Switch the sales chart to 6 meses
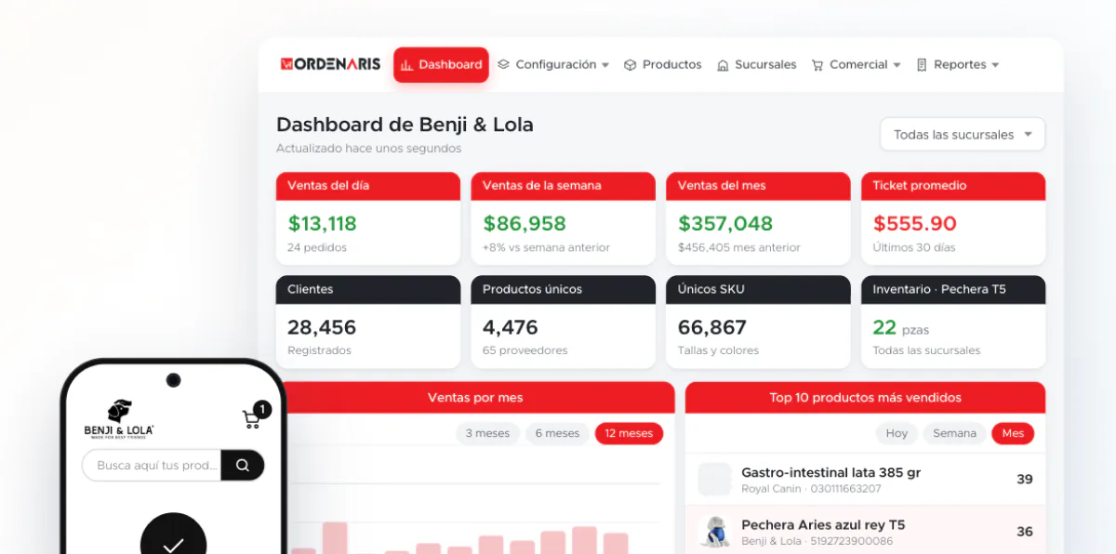Screen dimensions: 1116x554 [557, 433]
